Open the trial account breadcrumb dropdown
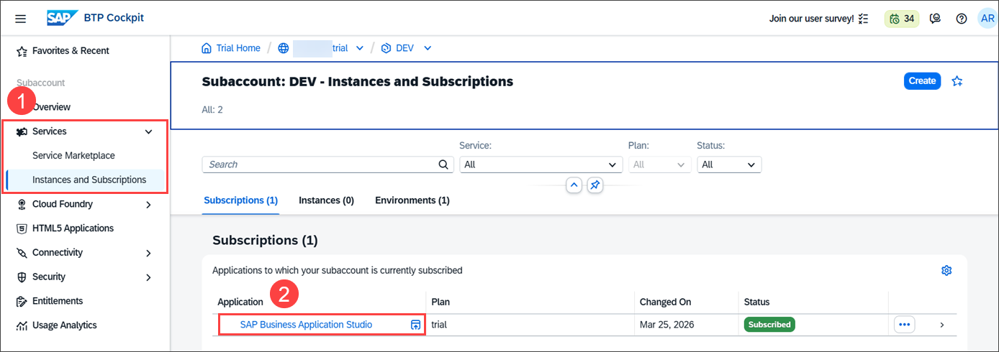Viewport: 999px width, 352px height. (360, 48)
